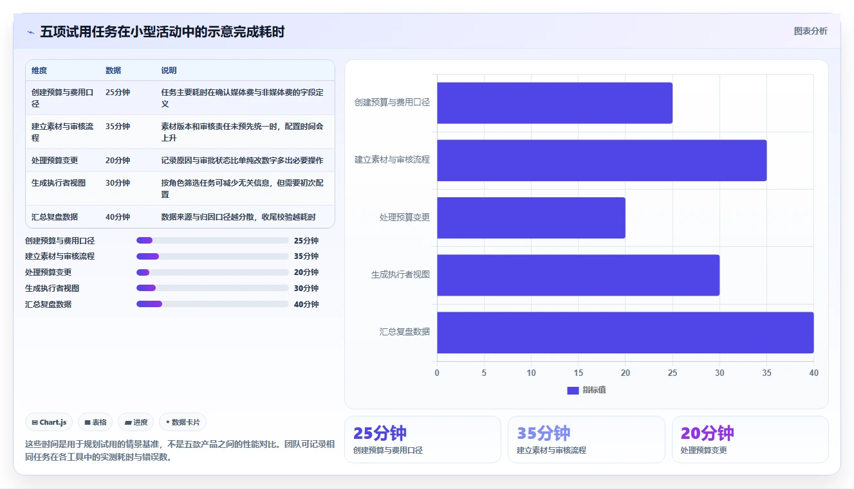
Task: Click the 汇总复盘数据 chart axis label
Action: (x=405, y=332)
